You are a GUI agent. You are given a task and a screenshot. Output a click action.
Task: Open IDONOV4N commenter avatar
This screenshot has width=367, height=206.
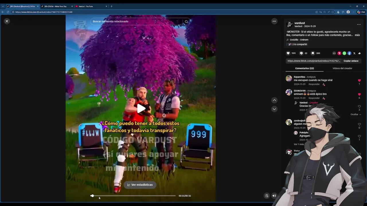(x=289, y=92)
